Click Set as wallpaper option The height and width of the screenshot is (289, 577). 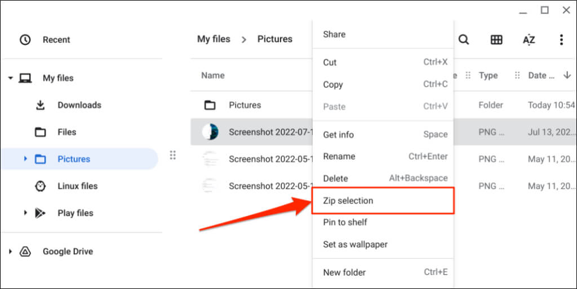point(355,245)
